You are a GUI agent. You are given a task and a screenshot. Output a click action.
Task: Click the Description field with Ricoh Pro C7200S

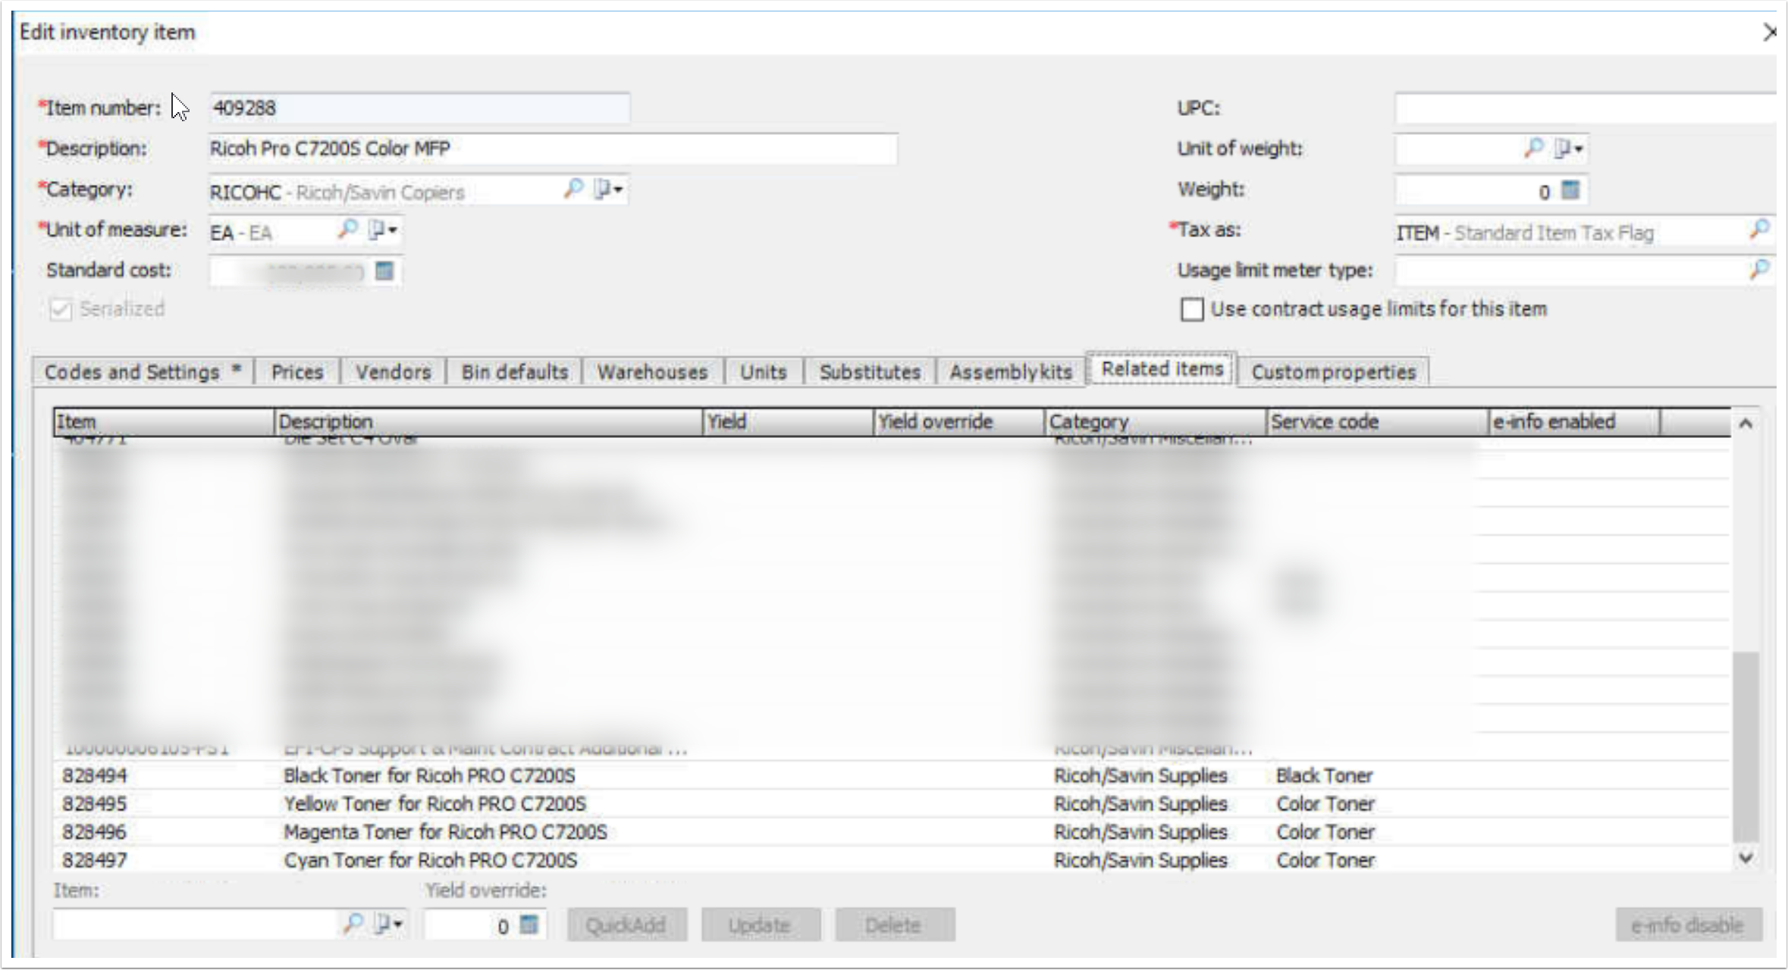[553, 149]
